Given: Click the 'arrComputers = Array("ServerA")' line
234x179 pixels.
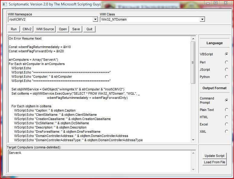Looking at the screenshot, I should pos(34,60).
